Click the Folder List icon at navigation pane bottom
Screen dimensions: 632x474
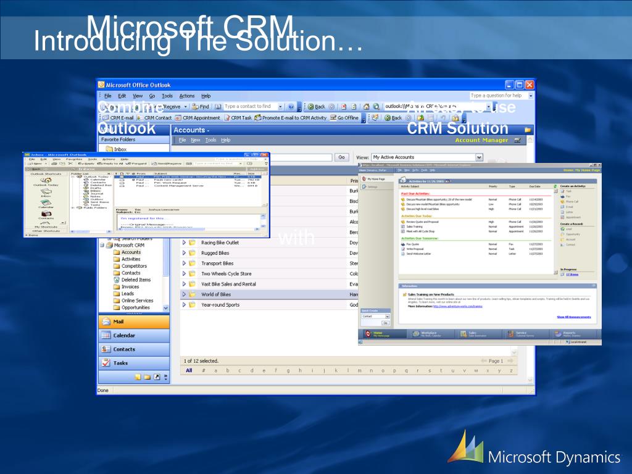pos(147,377)
